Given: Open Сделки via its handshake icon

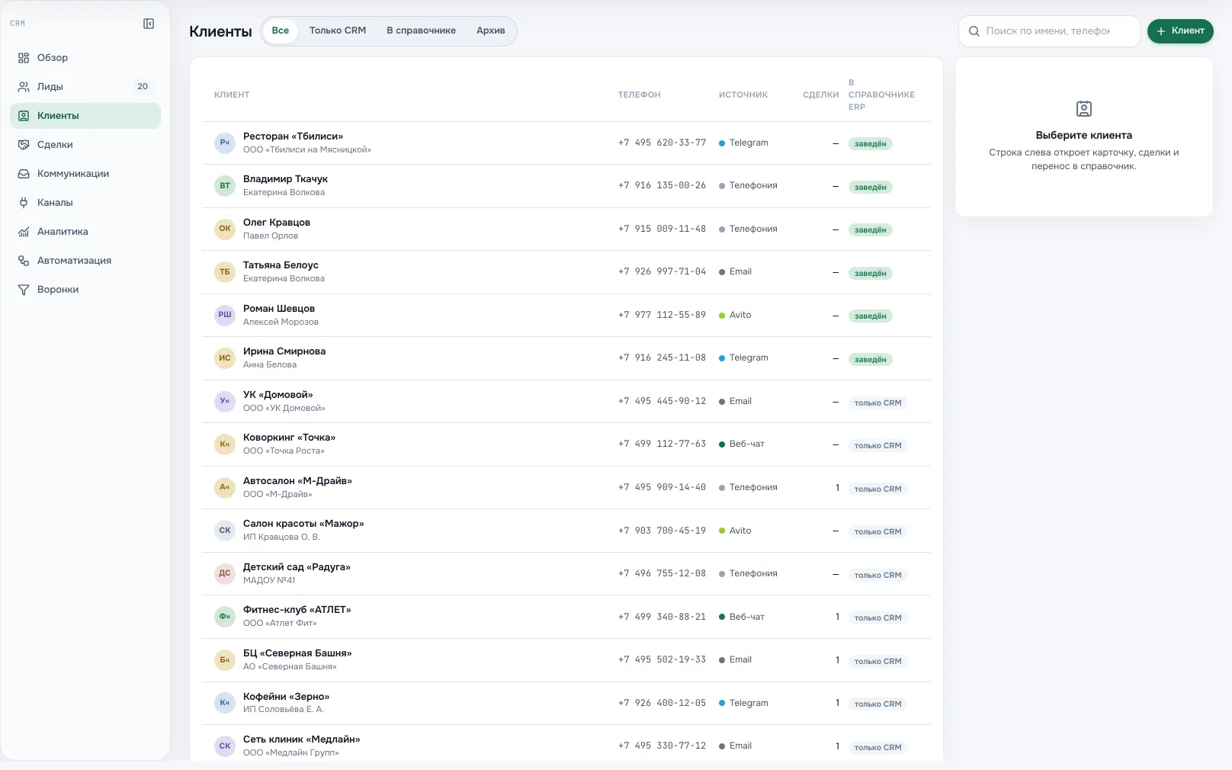Looking at the screenshot, I should point(24,145).
